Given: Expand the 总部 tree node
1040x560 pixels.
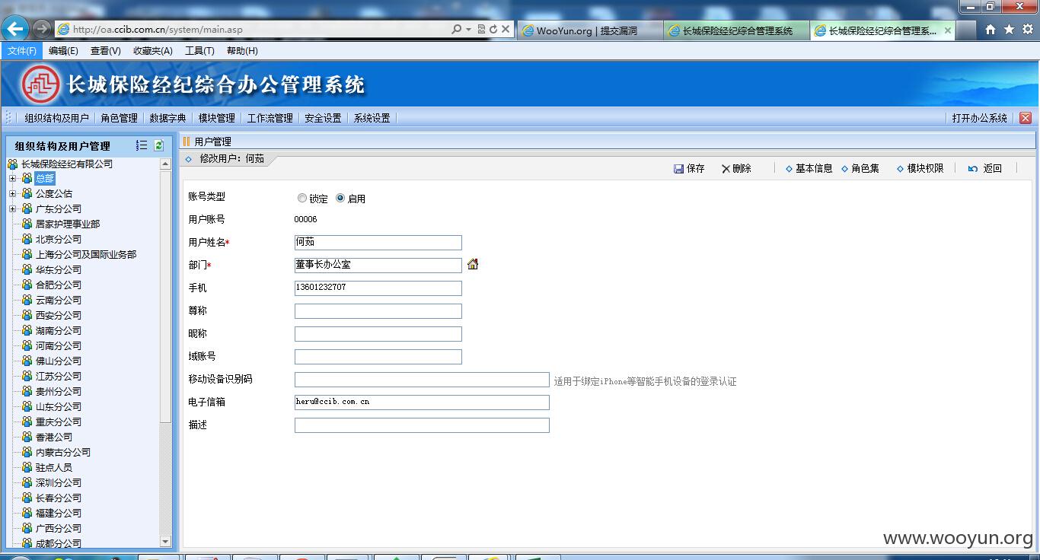Looking at the screenshot, I should coord(12,178).
